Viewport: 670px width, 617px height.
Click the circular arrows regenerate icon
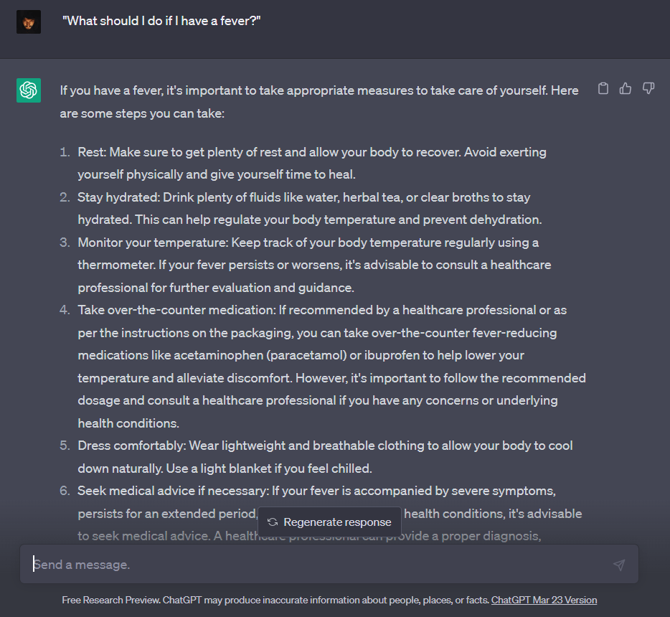click(x=273, y=522)
